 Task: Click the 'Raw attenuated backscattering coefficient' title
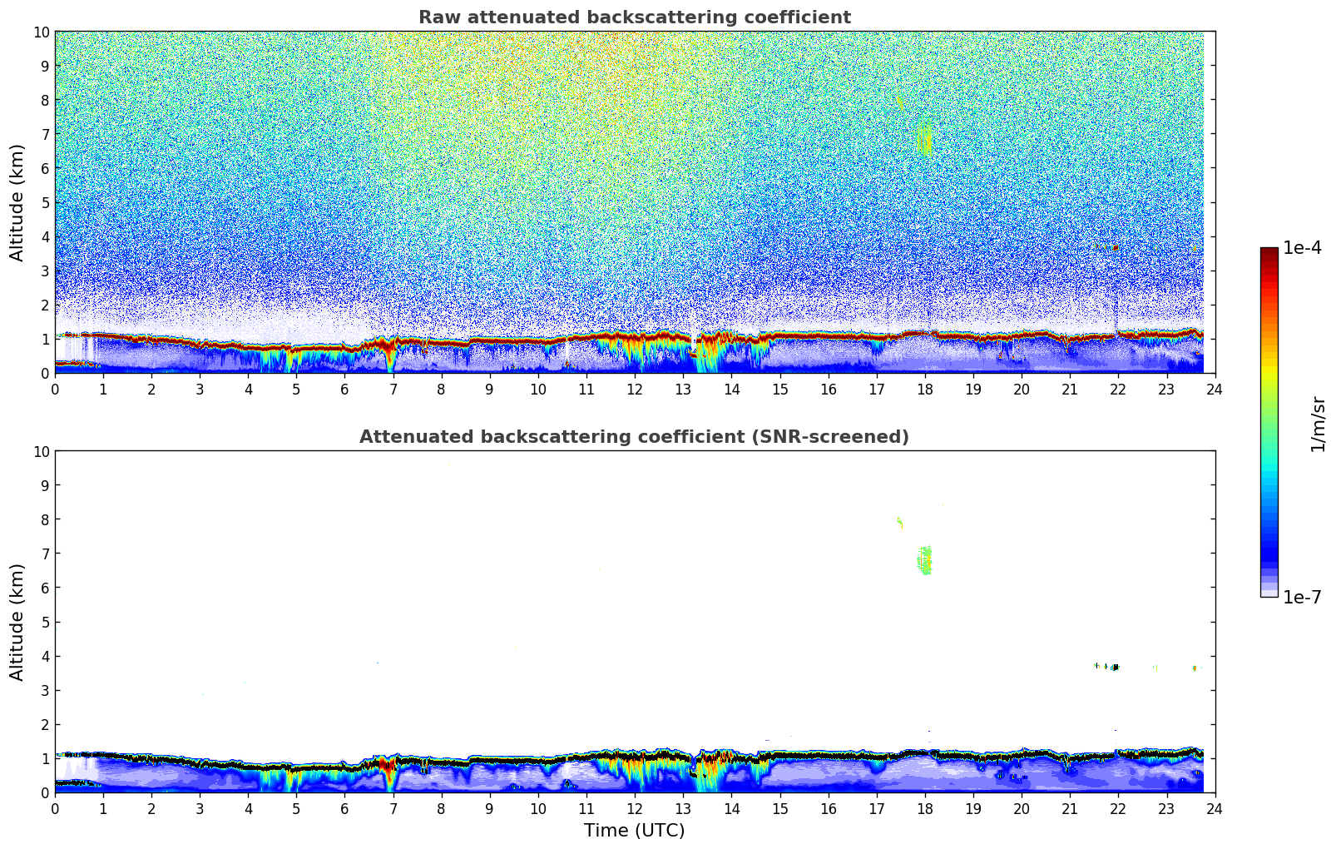click(634, 17)
